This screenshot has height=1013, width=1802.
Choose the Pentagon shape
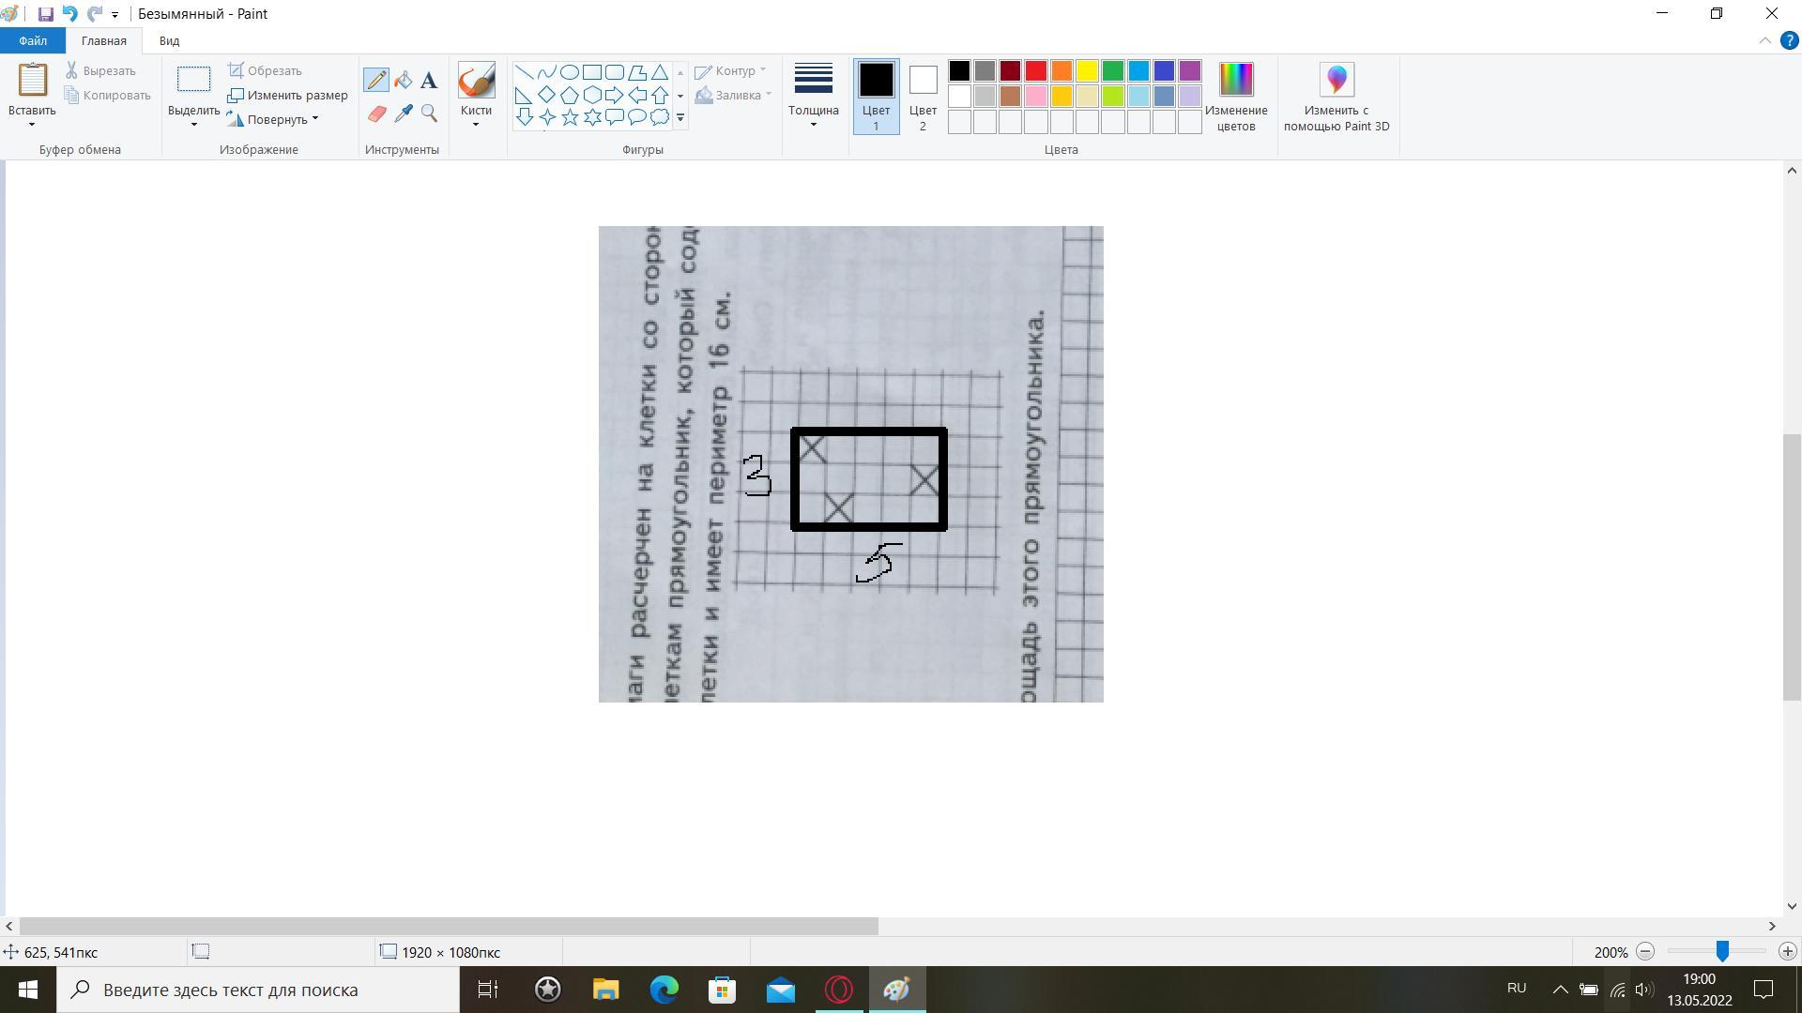(570, 95)
